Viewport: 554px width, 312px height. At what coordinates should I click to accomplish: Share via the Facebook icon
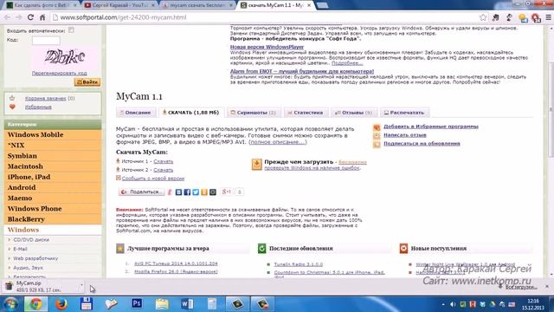point(187,192)
